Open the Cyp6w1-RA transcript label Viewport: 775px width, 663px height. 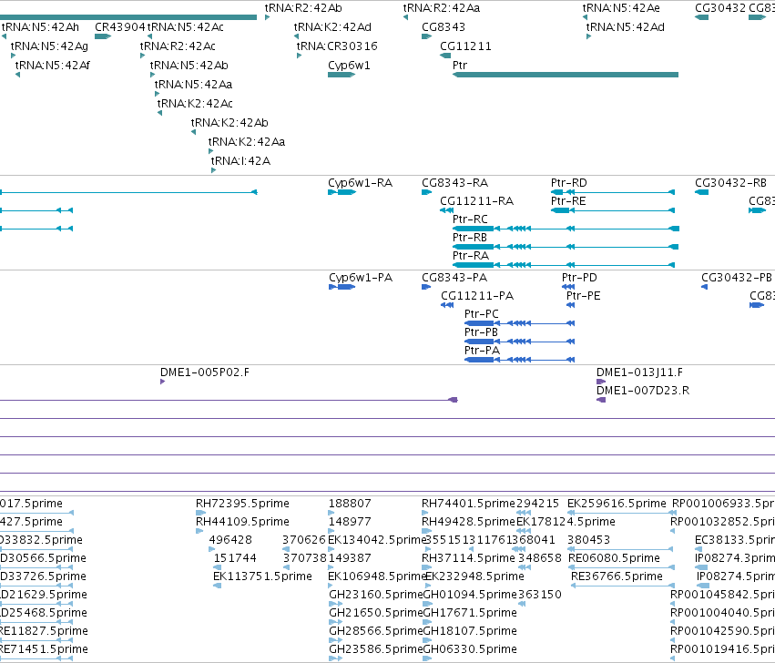click(361, 183)
